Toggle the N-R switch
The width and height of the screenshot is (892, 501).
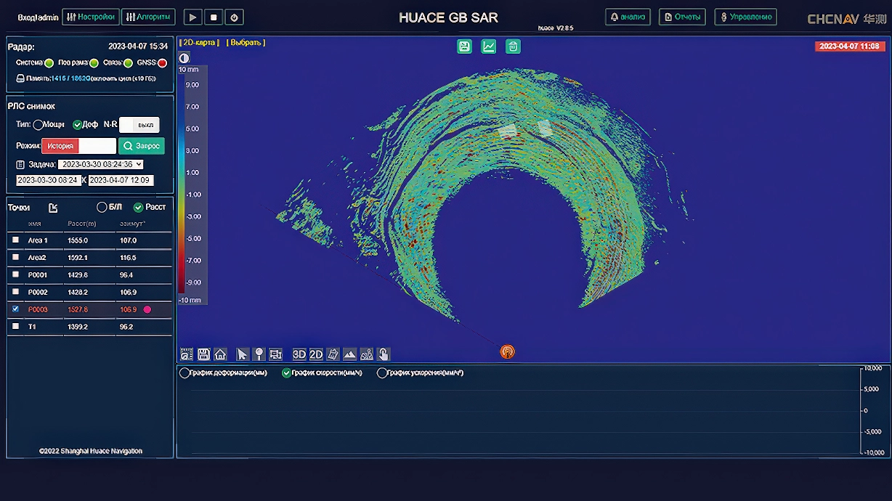139,125
